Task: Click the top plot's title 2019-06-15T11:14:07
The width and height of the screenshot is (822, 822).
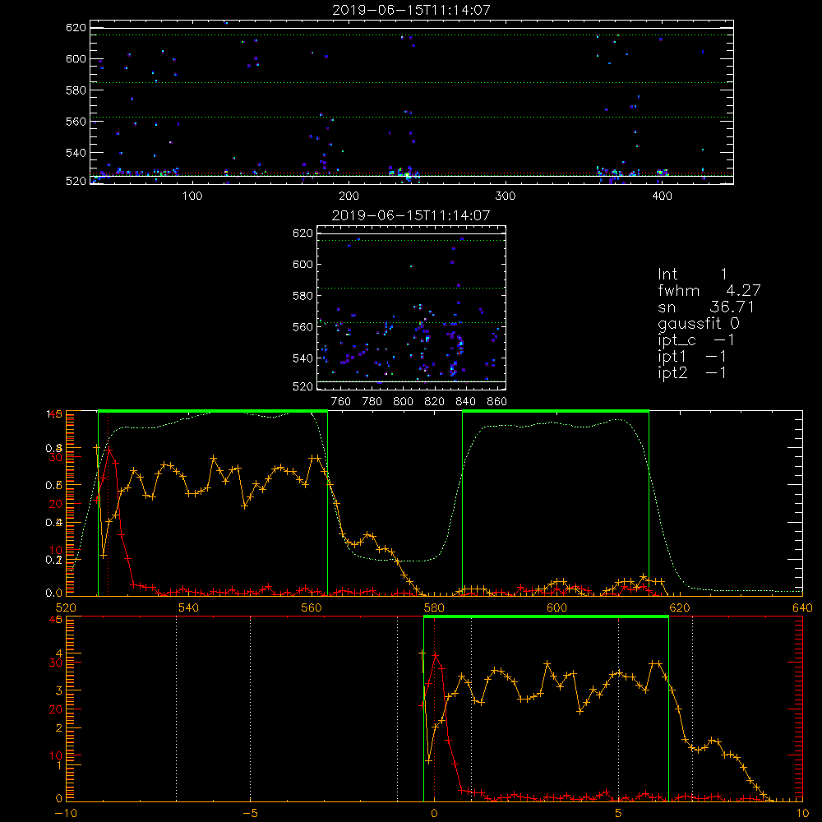Action: (x=412, y=10)
